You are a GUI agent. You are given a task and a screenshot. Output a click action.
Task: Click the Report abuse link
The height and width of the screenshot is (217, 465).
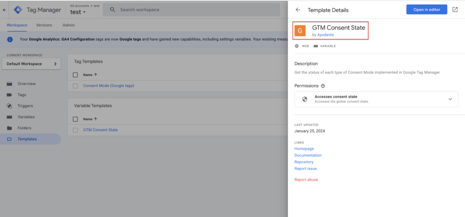306,180
